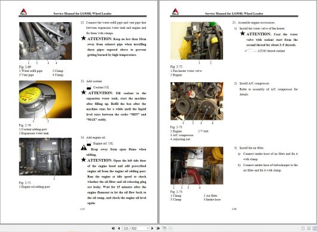
Task: Click the logo on the right page header
Action: pyautogui.click(x=175, y=12)
